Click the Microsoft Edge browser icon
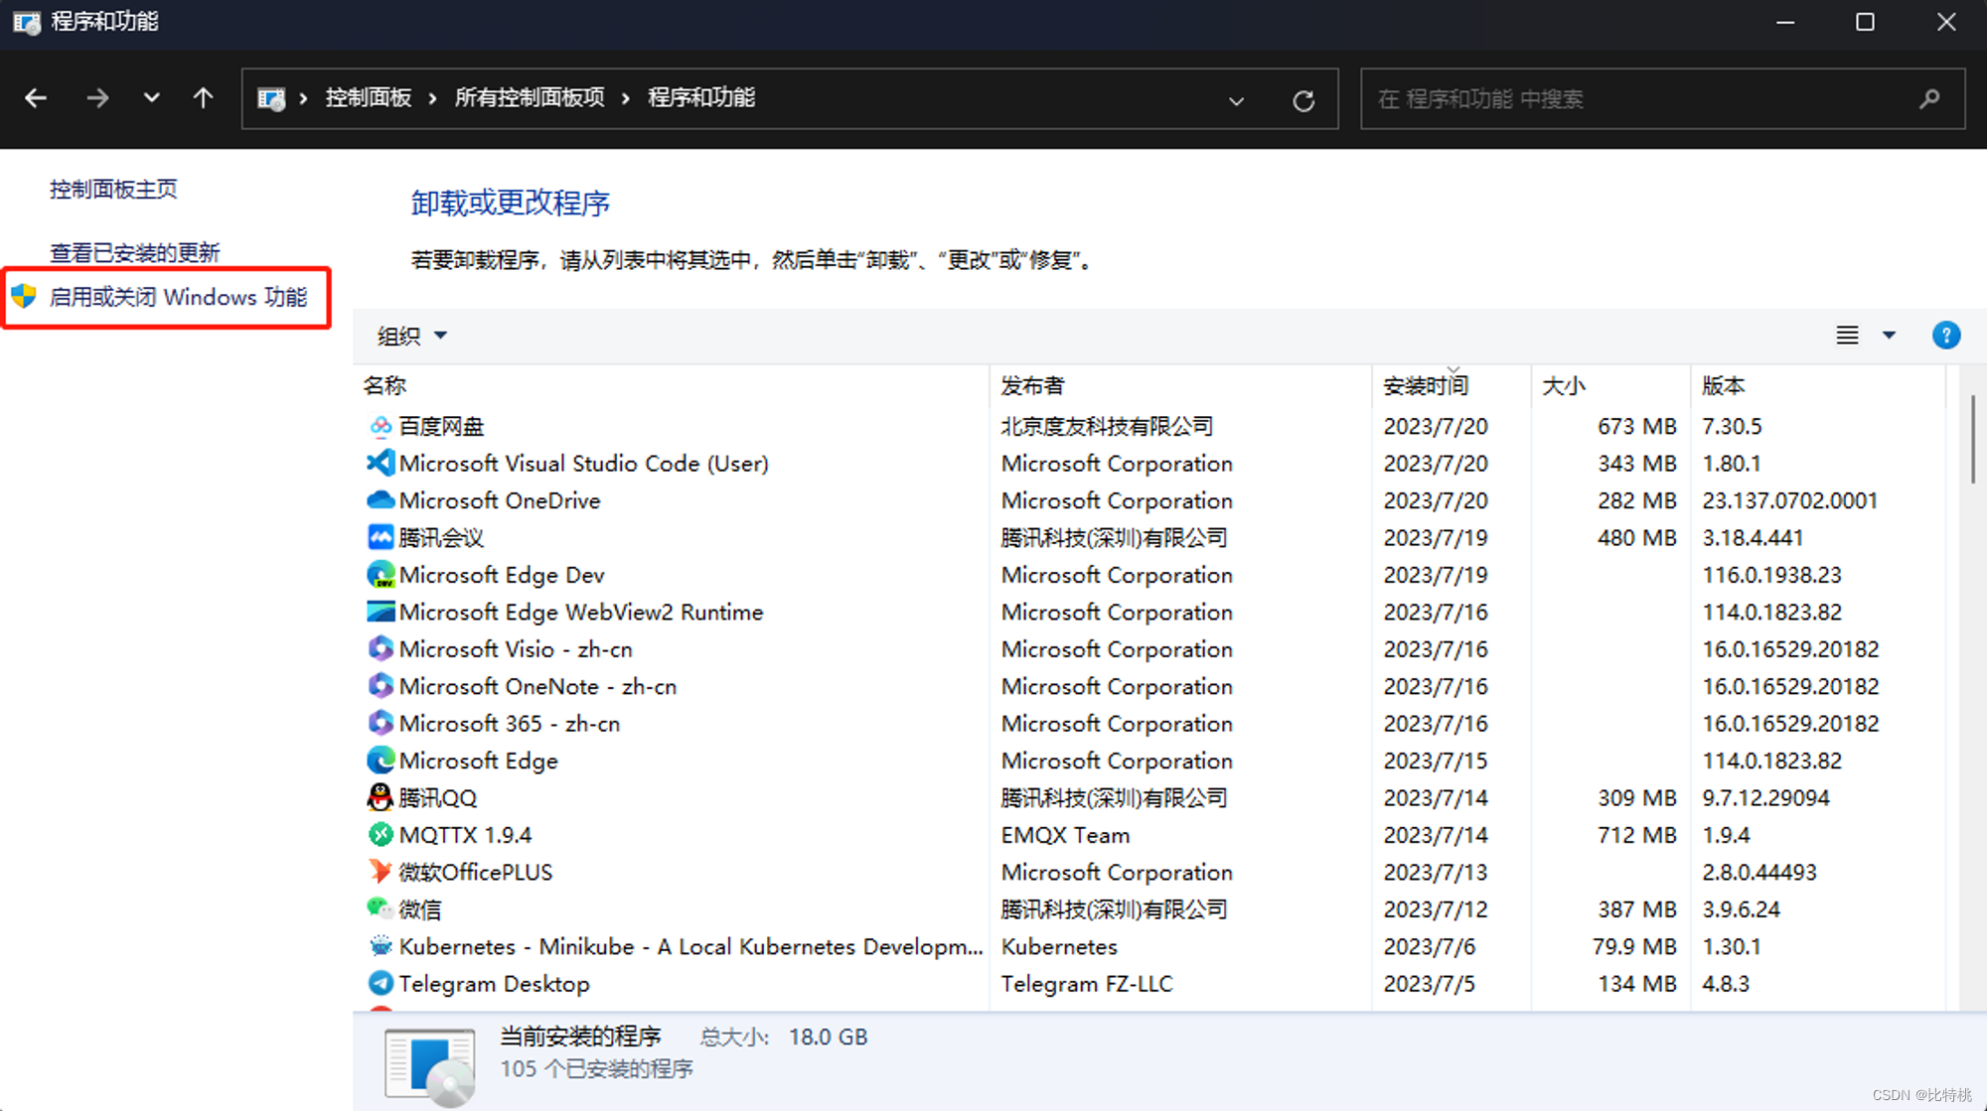 (381, 761)
